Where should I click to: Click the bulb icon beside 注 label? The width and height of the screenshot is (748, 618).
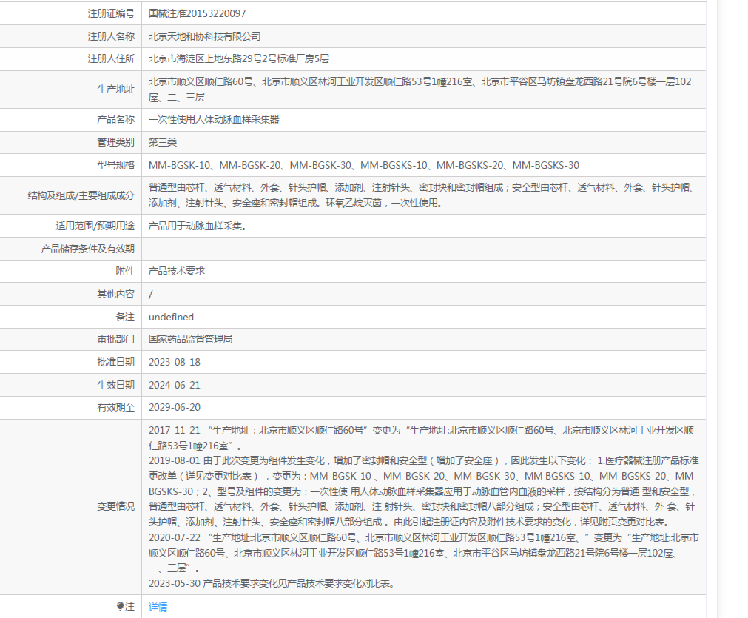coord(120,606)
